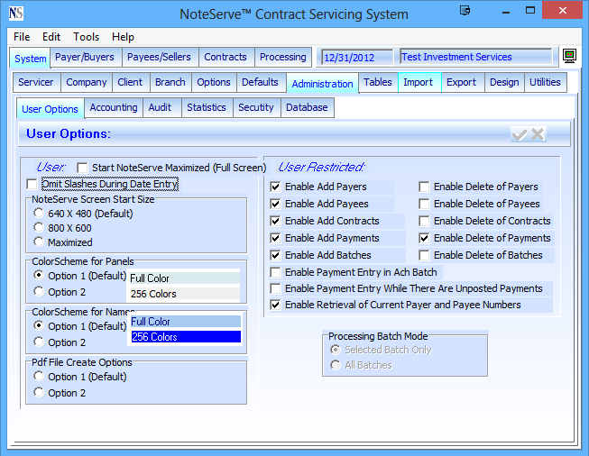The height and width of the screenshot is (456, 589).
Task: Uncheck Enable Delete of Payments
Action: coord(425,238)
